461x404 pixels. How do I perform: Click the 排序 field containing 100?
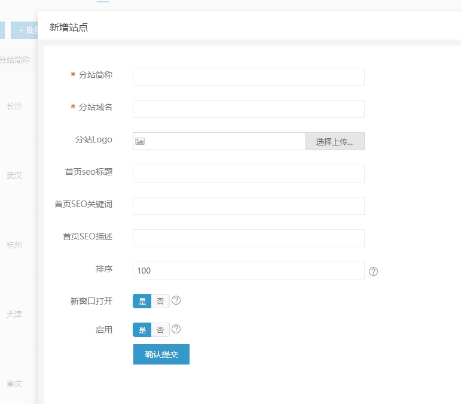point(248,271)
